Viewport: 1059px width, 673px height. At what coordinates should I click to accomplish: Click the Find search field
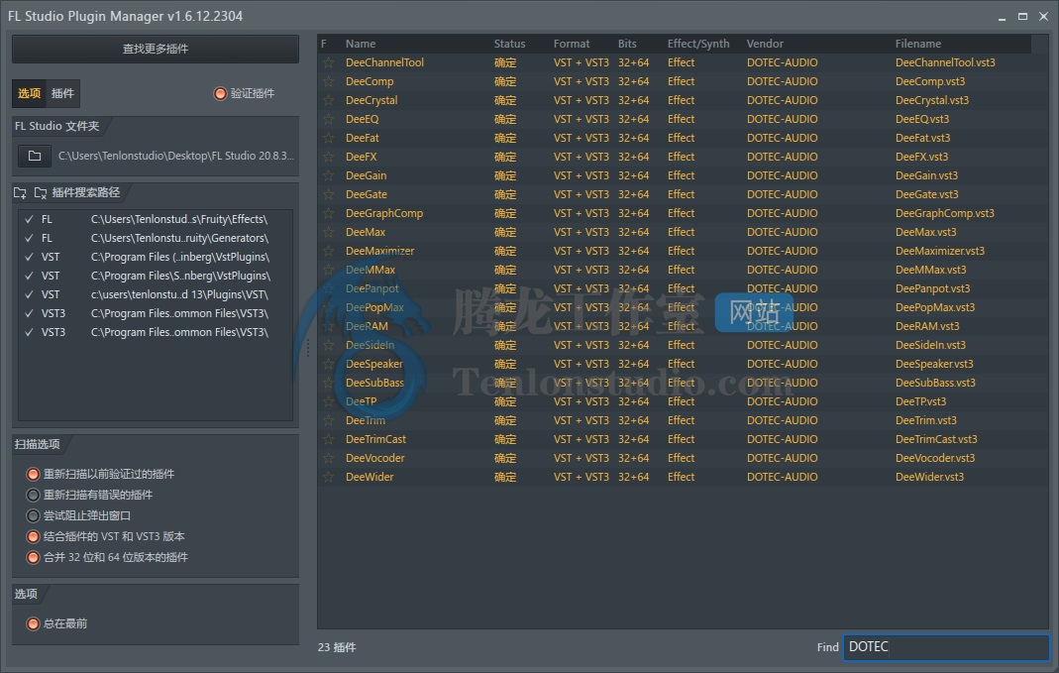(946, 646)
